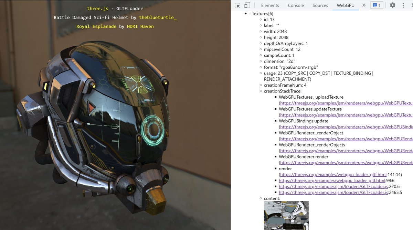Switch to the Elements tab

pos(270,5)
